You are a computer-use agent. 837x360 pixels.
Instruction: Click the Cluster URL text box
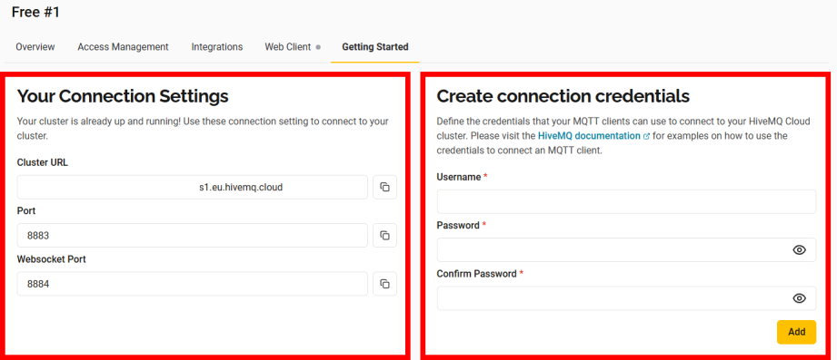tap(192, 187)
